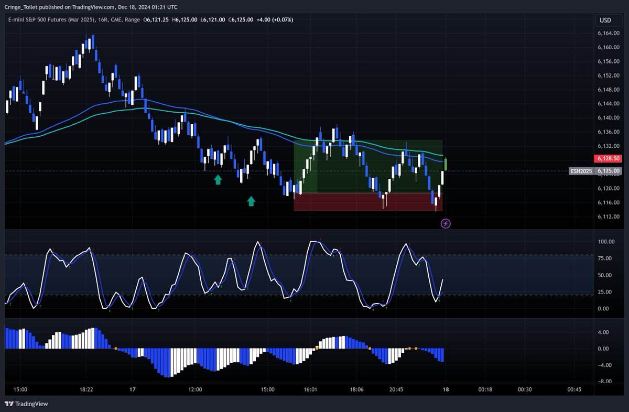This screenshot has height=412, width=629.
Task: Select the green profit zone of the long position
Action: coord(368,166)
